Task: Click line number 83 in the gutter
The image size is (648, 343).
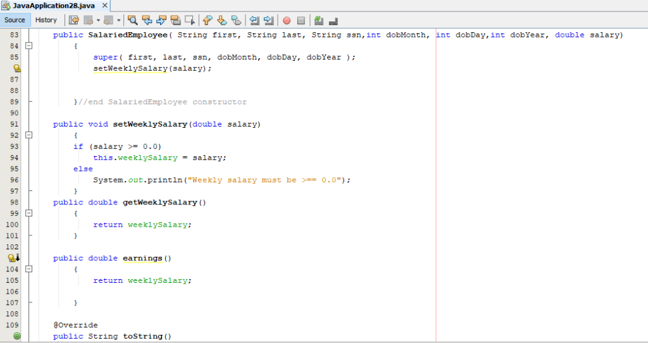Action: [14, 35]
